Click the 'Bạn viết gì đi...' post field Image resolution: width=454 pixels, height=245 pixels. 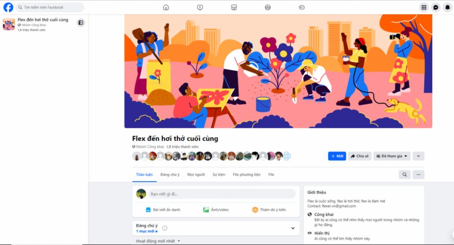click(222, 194)
